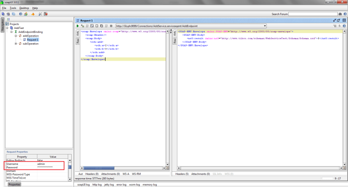Open the wsrm log tab
348x187 pixels.
click(135, 185)
